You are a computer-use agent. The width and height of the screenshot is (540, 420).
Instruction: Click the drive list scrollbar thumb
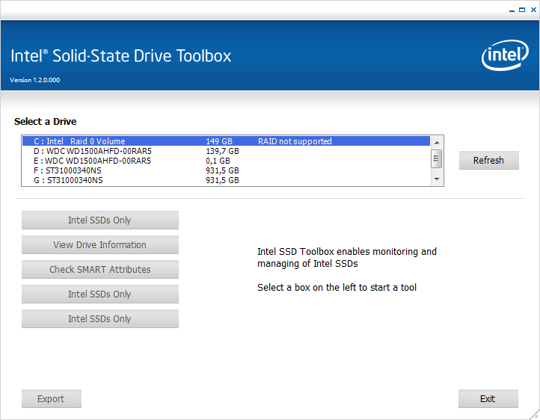point(437,158)
